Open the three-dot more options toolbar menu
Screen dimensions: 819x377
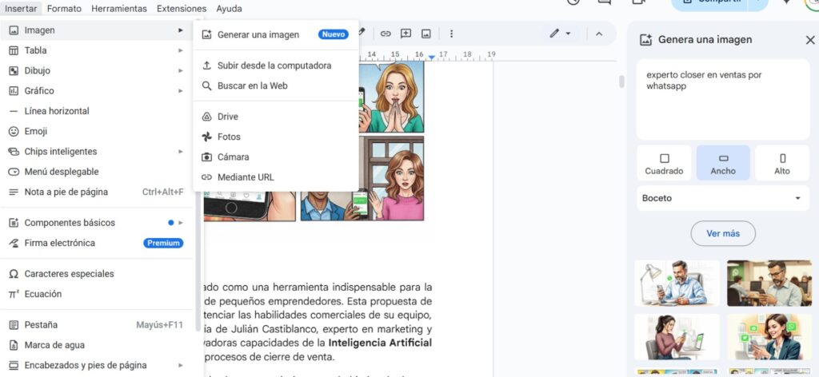[451, 34]
